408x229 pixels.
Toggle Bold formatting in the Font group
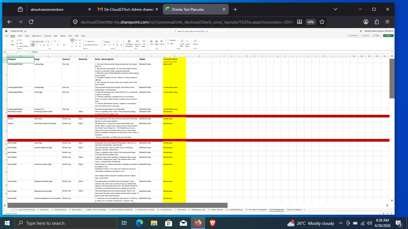point(33,45)
